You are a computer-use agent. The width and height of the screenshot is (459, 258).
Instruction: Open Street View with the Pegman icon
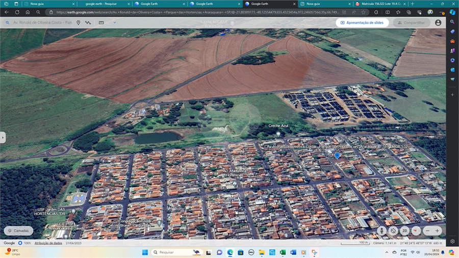pyautogui.click(x=381, y=230)
